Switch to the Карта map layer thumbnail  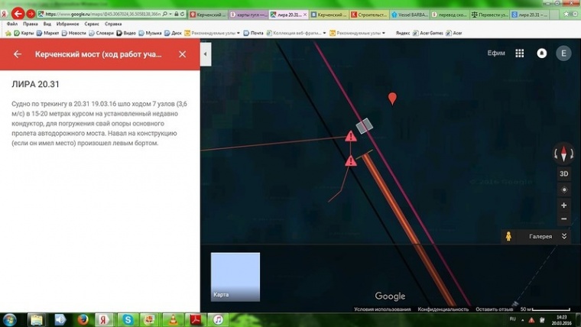click(x=235, y=277)
